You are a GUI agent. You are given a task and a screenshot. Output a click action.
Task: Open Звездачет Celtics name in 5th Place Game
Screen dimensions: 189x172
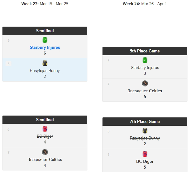click(x=145, y=91)
